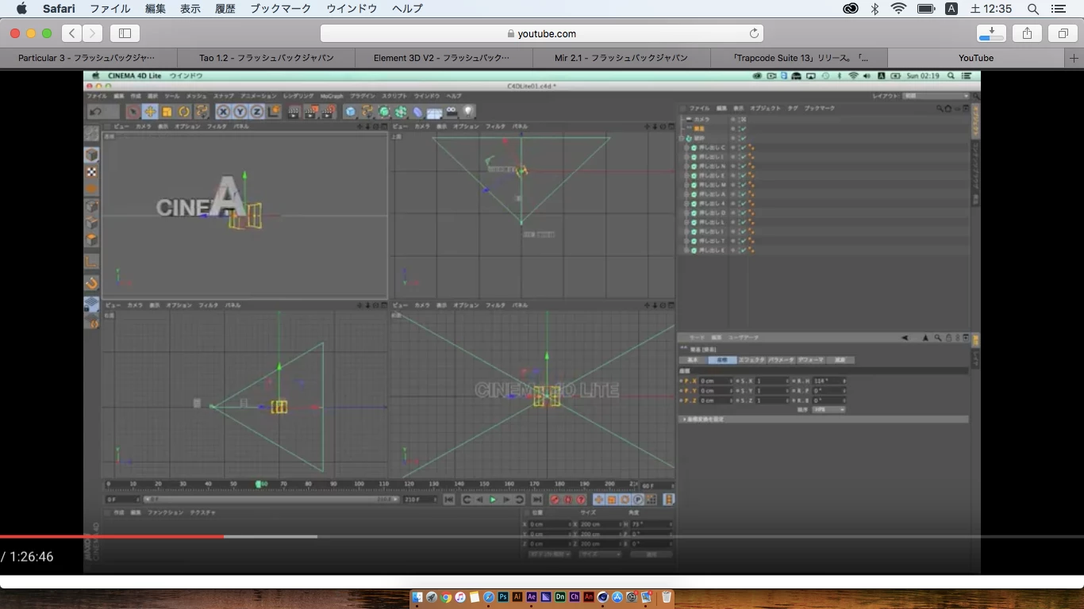Screen dimensions: 1084x609
Task: Toggle visibility check of 押し出し C
Action: point(743,147)
